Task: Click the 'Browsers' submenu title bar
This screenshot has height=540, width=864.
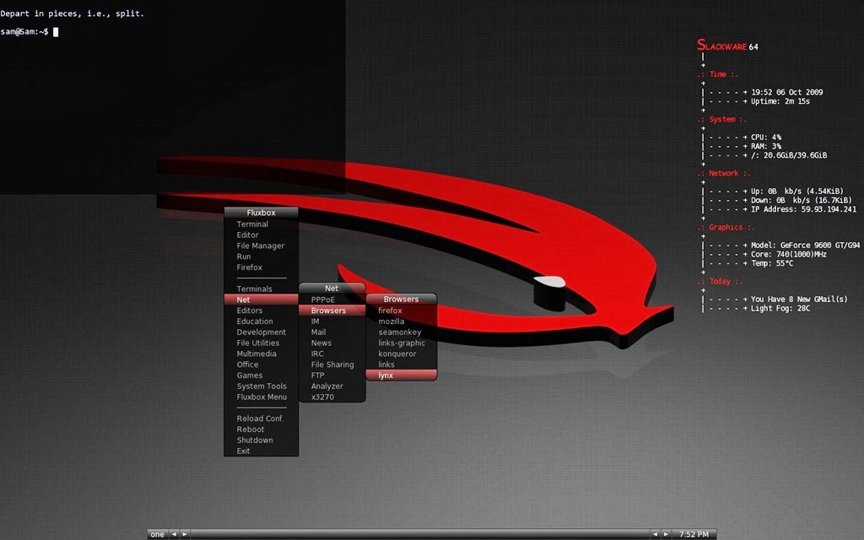Action: [402, 300]
